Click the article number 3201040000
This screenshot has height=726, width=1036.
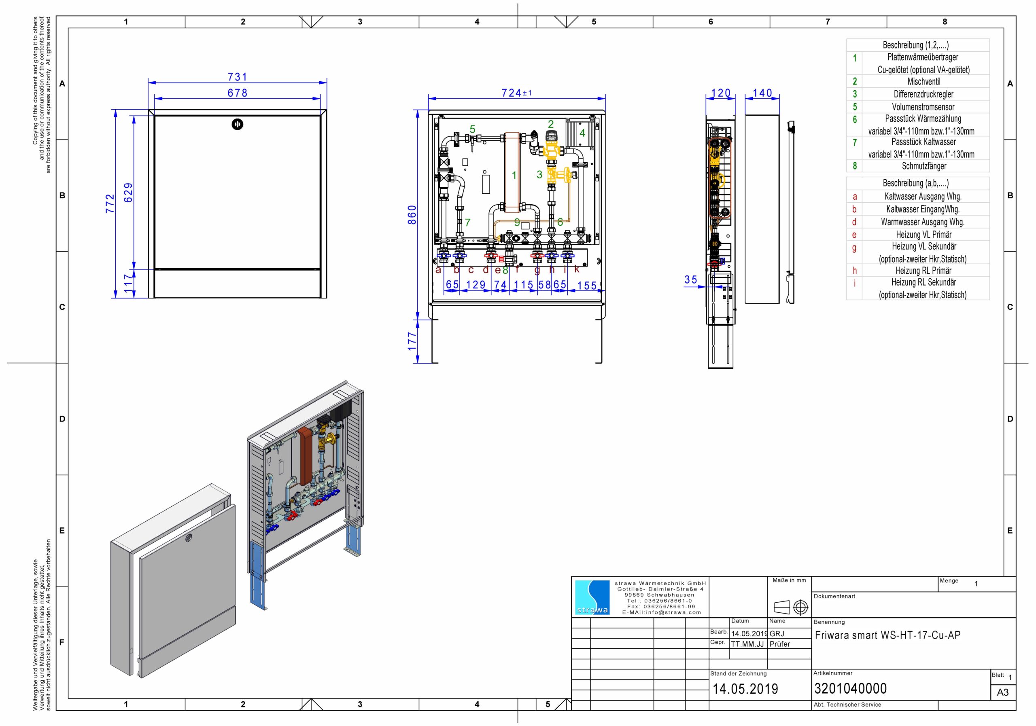pyautogui.click(x=850, y=688)
